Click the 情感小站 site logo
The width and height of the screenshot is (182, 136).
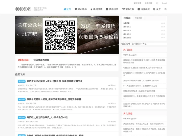tap(23, 9)
